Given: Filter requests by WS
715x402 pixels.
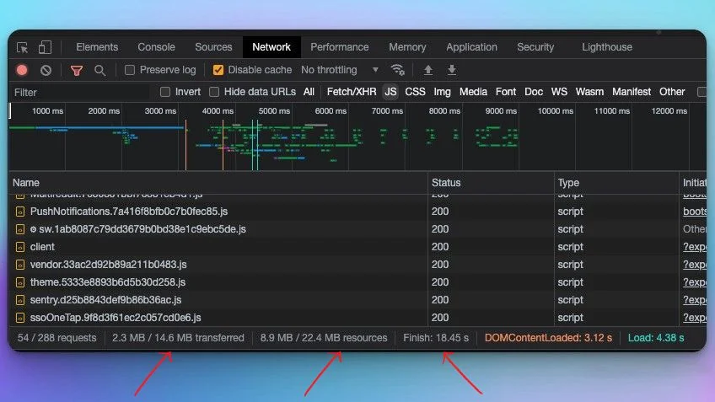Looking at the screenshot, I should pyautogui.click(x=559, y=92).
